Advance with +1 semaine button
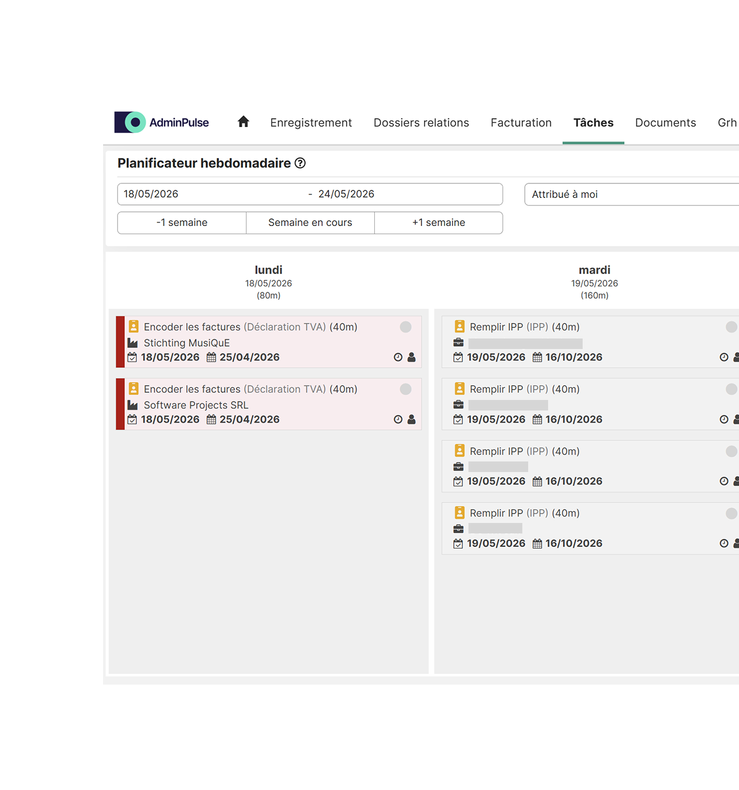This screenshot has width=739, height=790. coord(439,223)
